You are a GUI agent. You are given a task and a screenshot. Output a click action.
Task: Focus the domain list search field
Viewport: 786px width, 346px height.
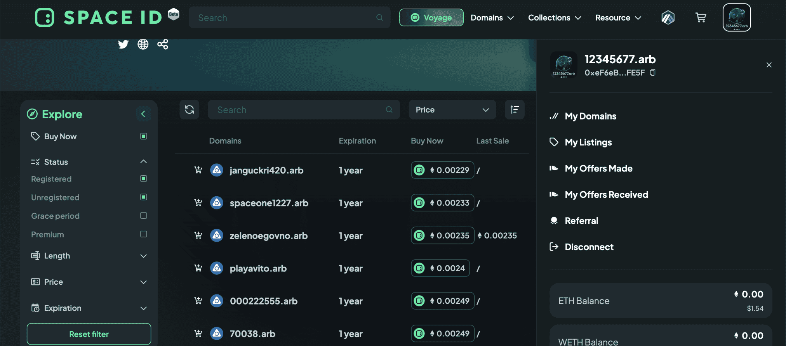point(304,110)
